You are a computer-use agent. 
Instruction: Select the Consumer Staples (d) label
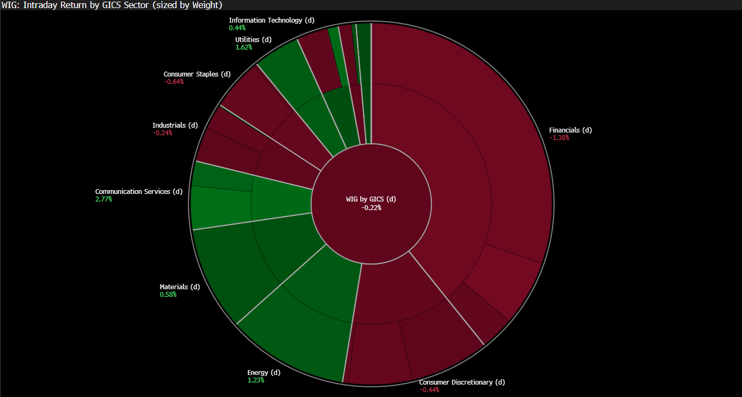pos(197,74)
